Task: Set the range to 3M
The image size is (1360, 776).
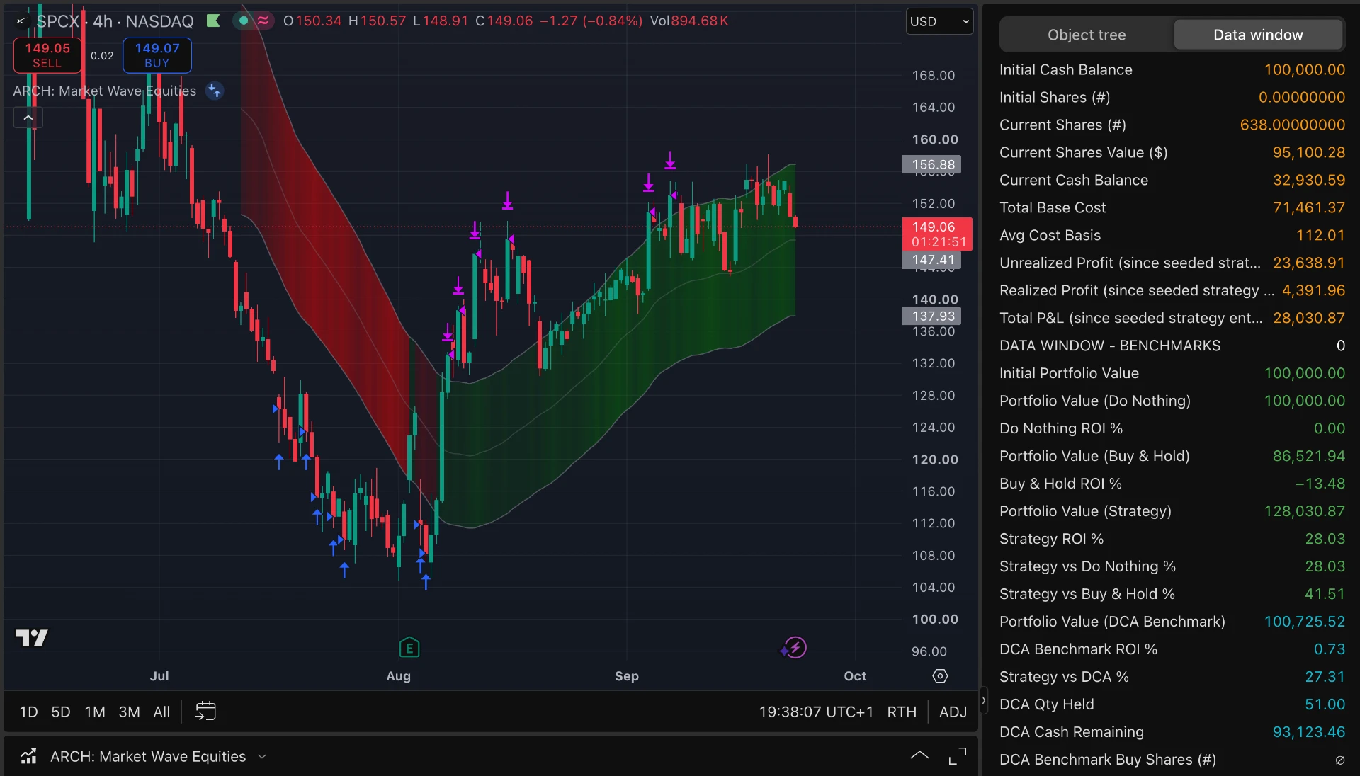Action: [129, 712]
